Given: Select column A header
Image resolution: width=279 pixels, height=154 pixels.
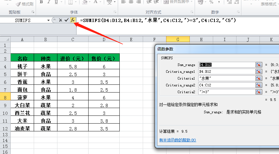Looking at the screenshot, I should (22, 39).
